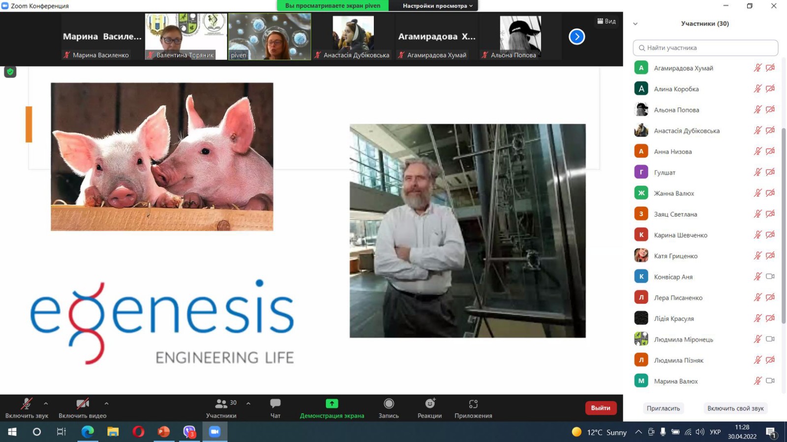Open Viber from taskbar

[189, 432]
